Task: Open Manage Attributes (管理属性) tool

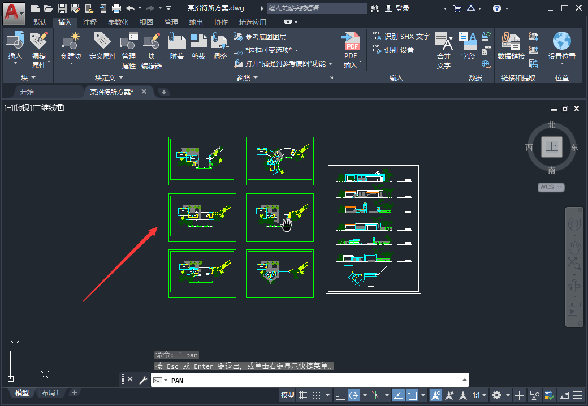Action: [x=129, y=51]
